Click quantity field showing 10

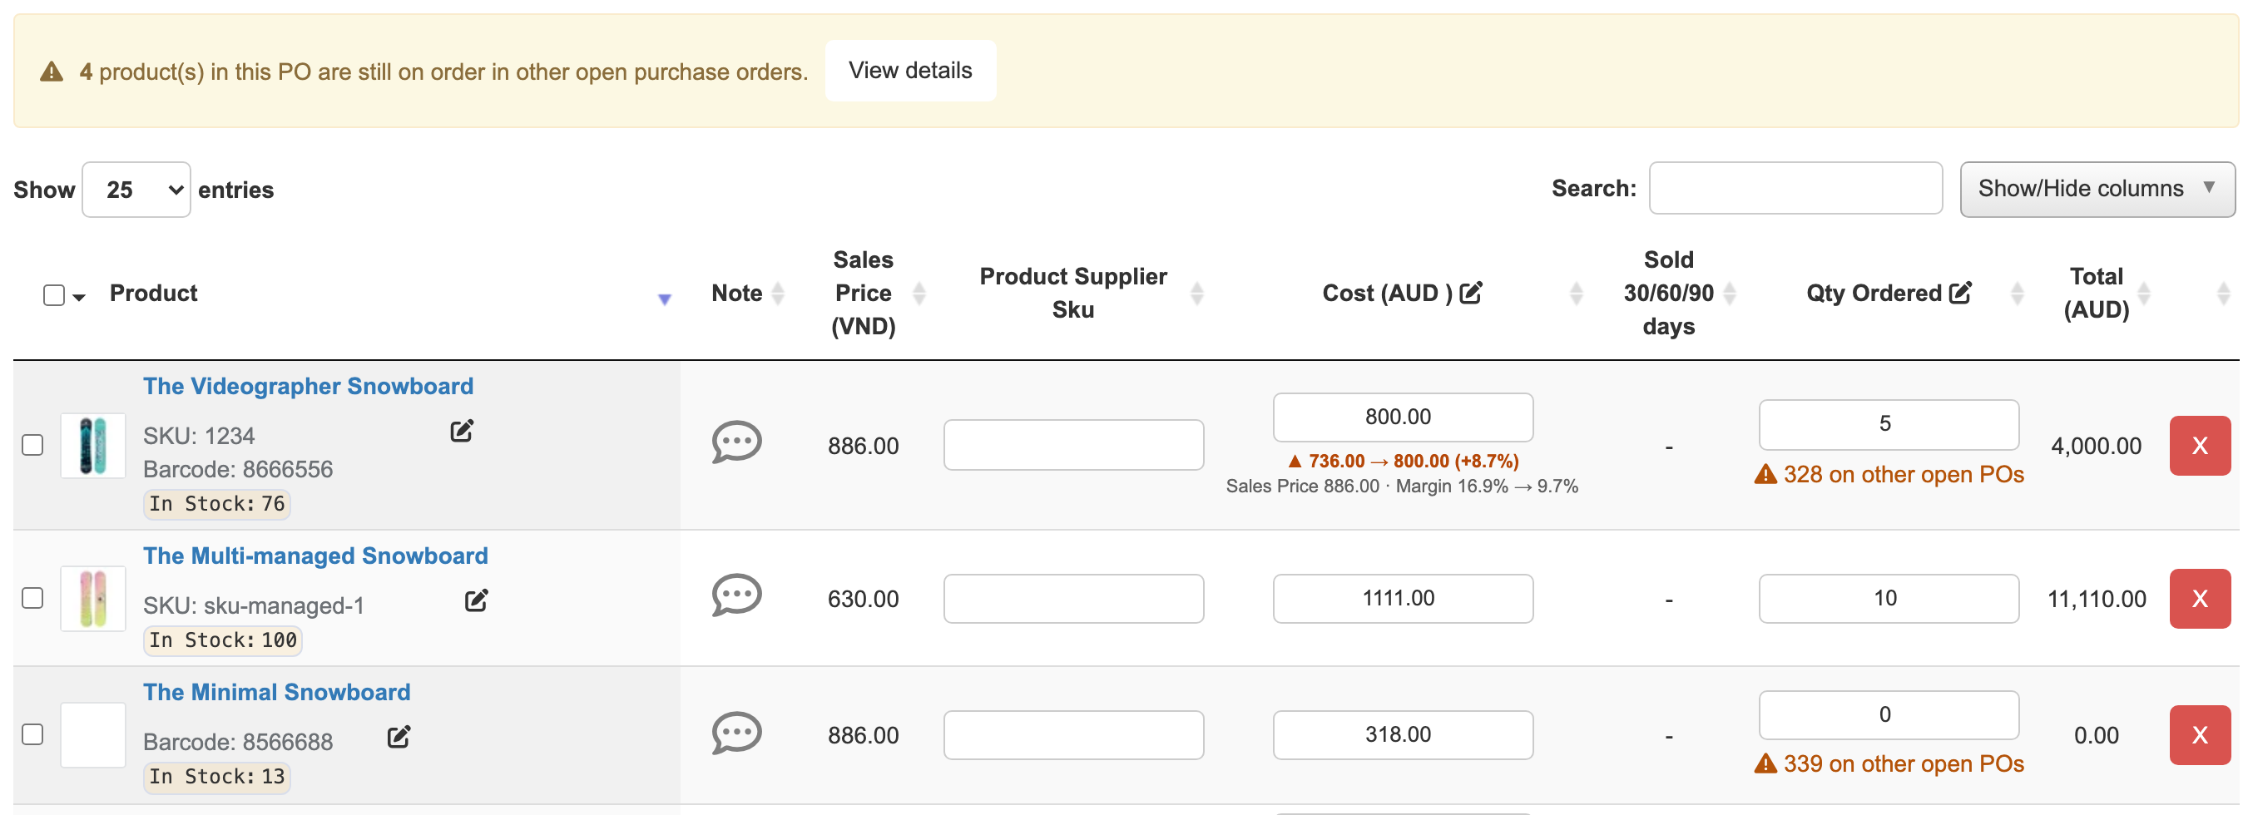(x=1889, y=598)
